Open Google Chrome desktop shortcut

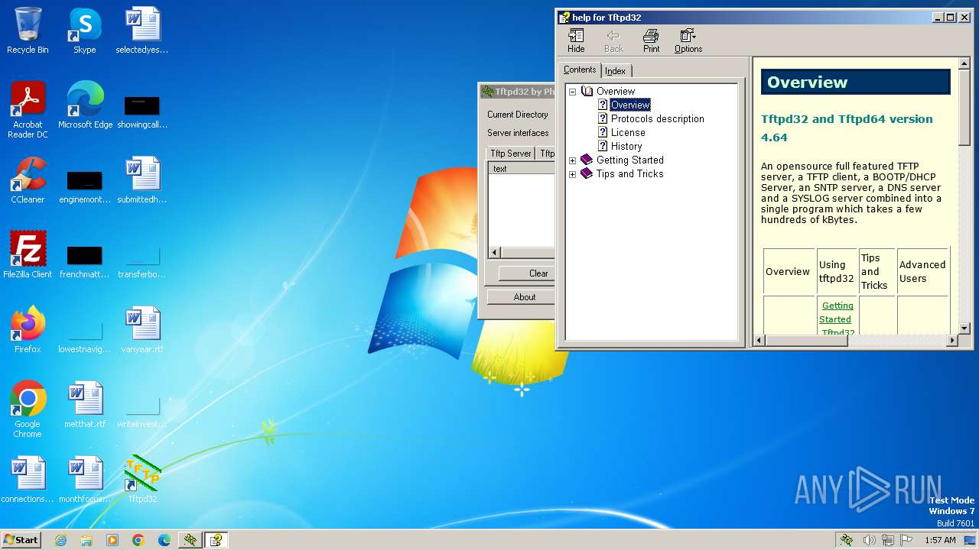[28, 410]
